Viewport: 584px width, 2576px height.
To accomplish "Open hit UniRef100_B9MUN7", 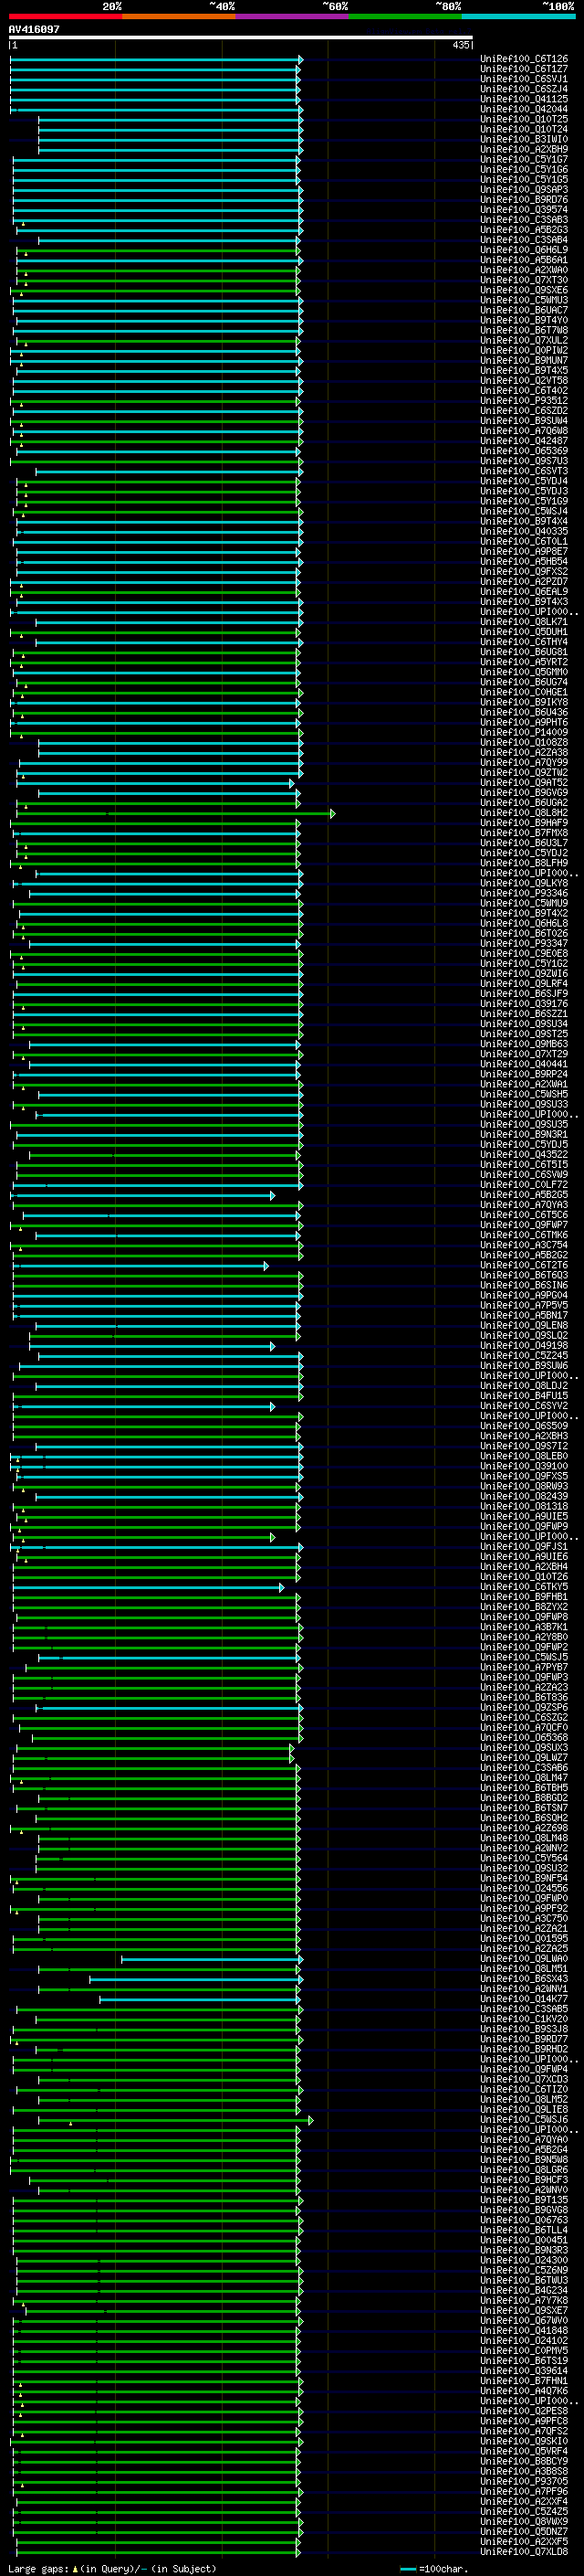I will click(524, 360).
